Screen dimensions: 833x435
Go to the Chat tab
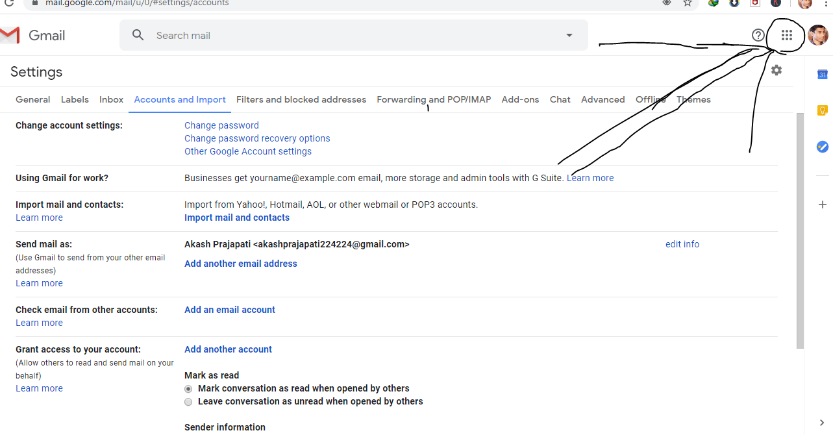(x=560, y=99)
